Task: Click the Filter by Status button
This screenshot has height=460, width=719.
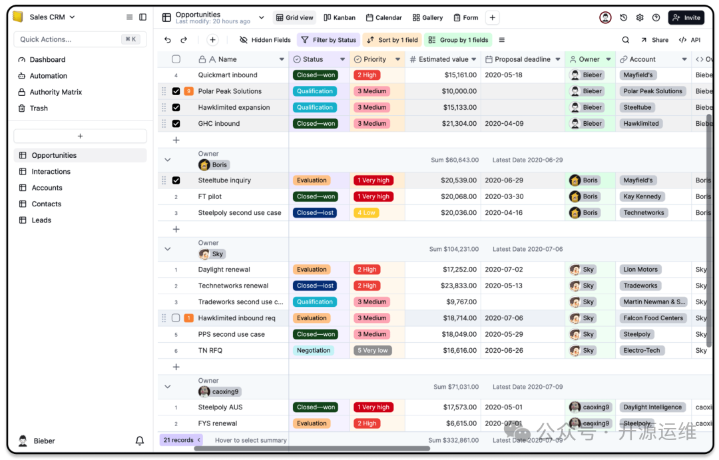Action: click(328, 40)
